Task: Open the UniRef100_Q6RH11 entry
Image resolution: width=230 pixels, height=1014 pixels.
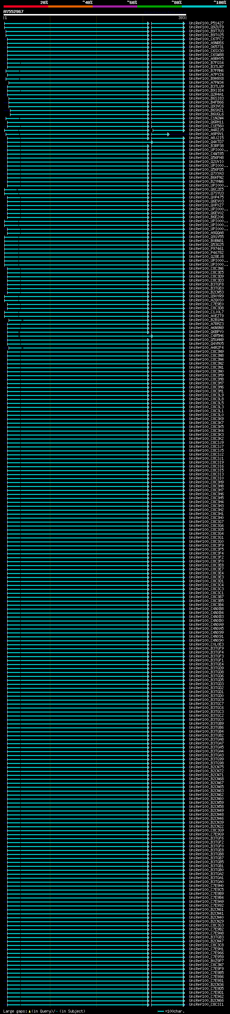Action: click(x=206, y=122)
